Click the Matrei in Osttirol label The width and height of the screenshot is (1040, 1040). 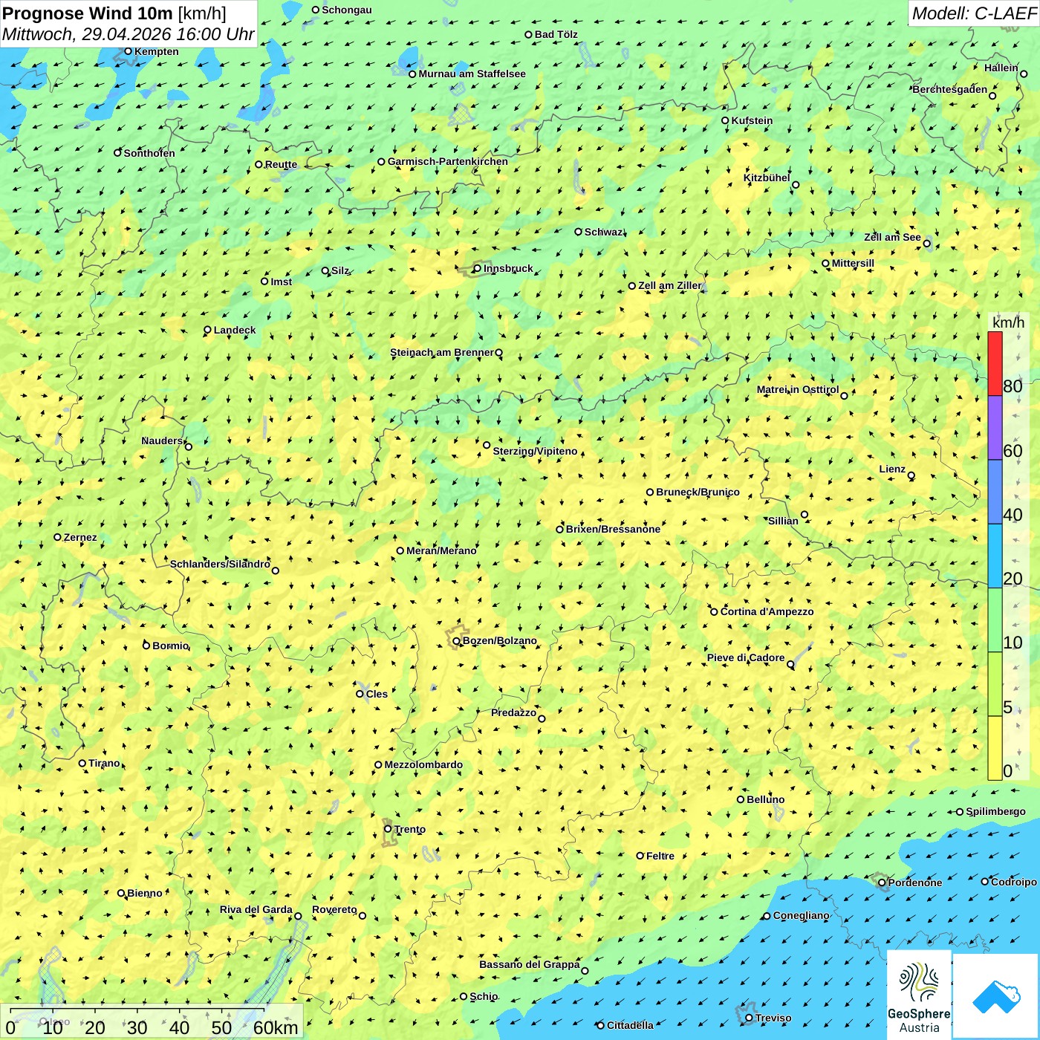coord(798,389)
